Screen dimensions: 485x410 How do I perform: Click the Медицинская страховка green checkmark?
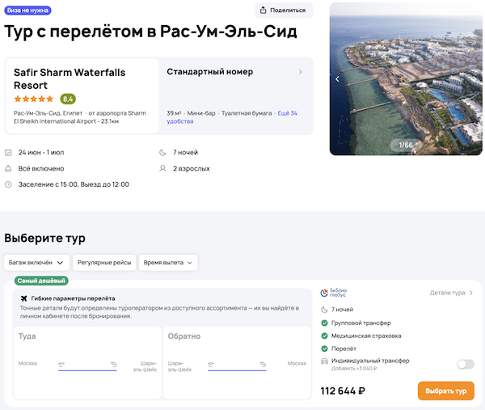pyautogui.click(x=324, y=336)
